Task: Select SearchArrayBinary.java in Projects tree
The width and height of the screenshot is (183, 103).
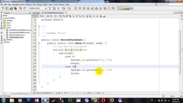Action: coord(17,35)
